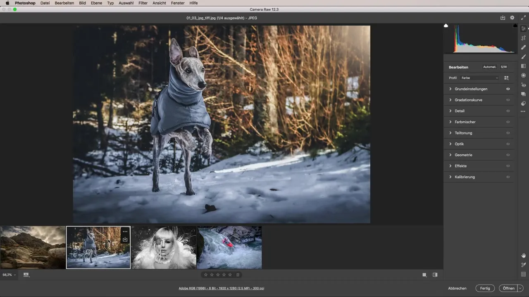Toggle full screen mode icon

point(523,18)
